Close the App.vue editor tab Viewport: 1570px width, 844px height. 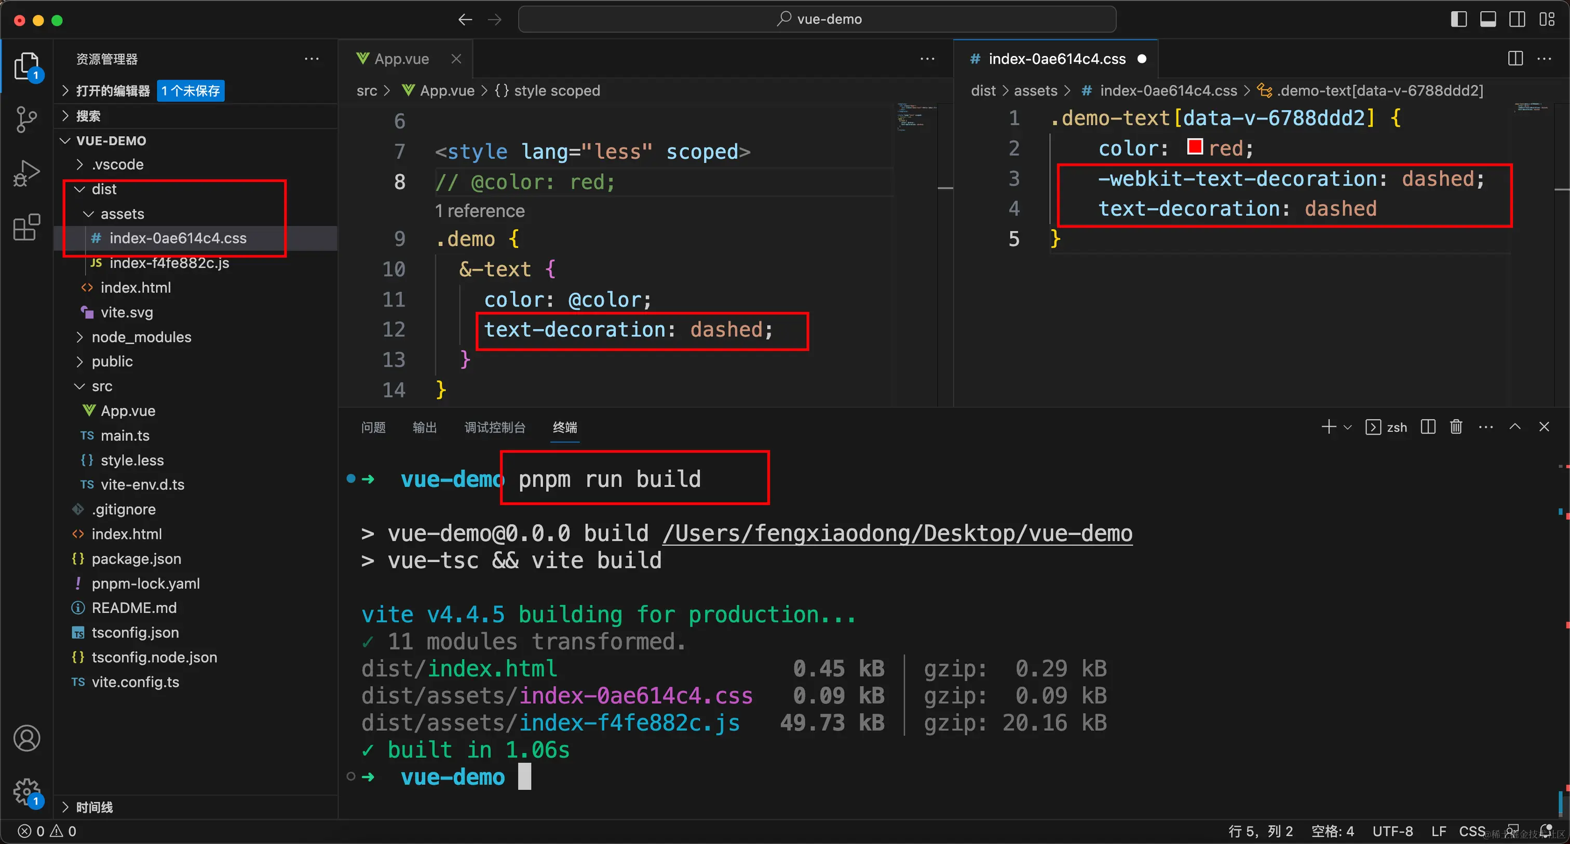tap(456, 59)
